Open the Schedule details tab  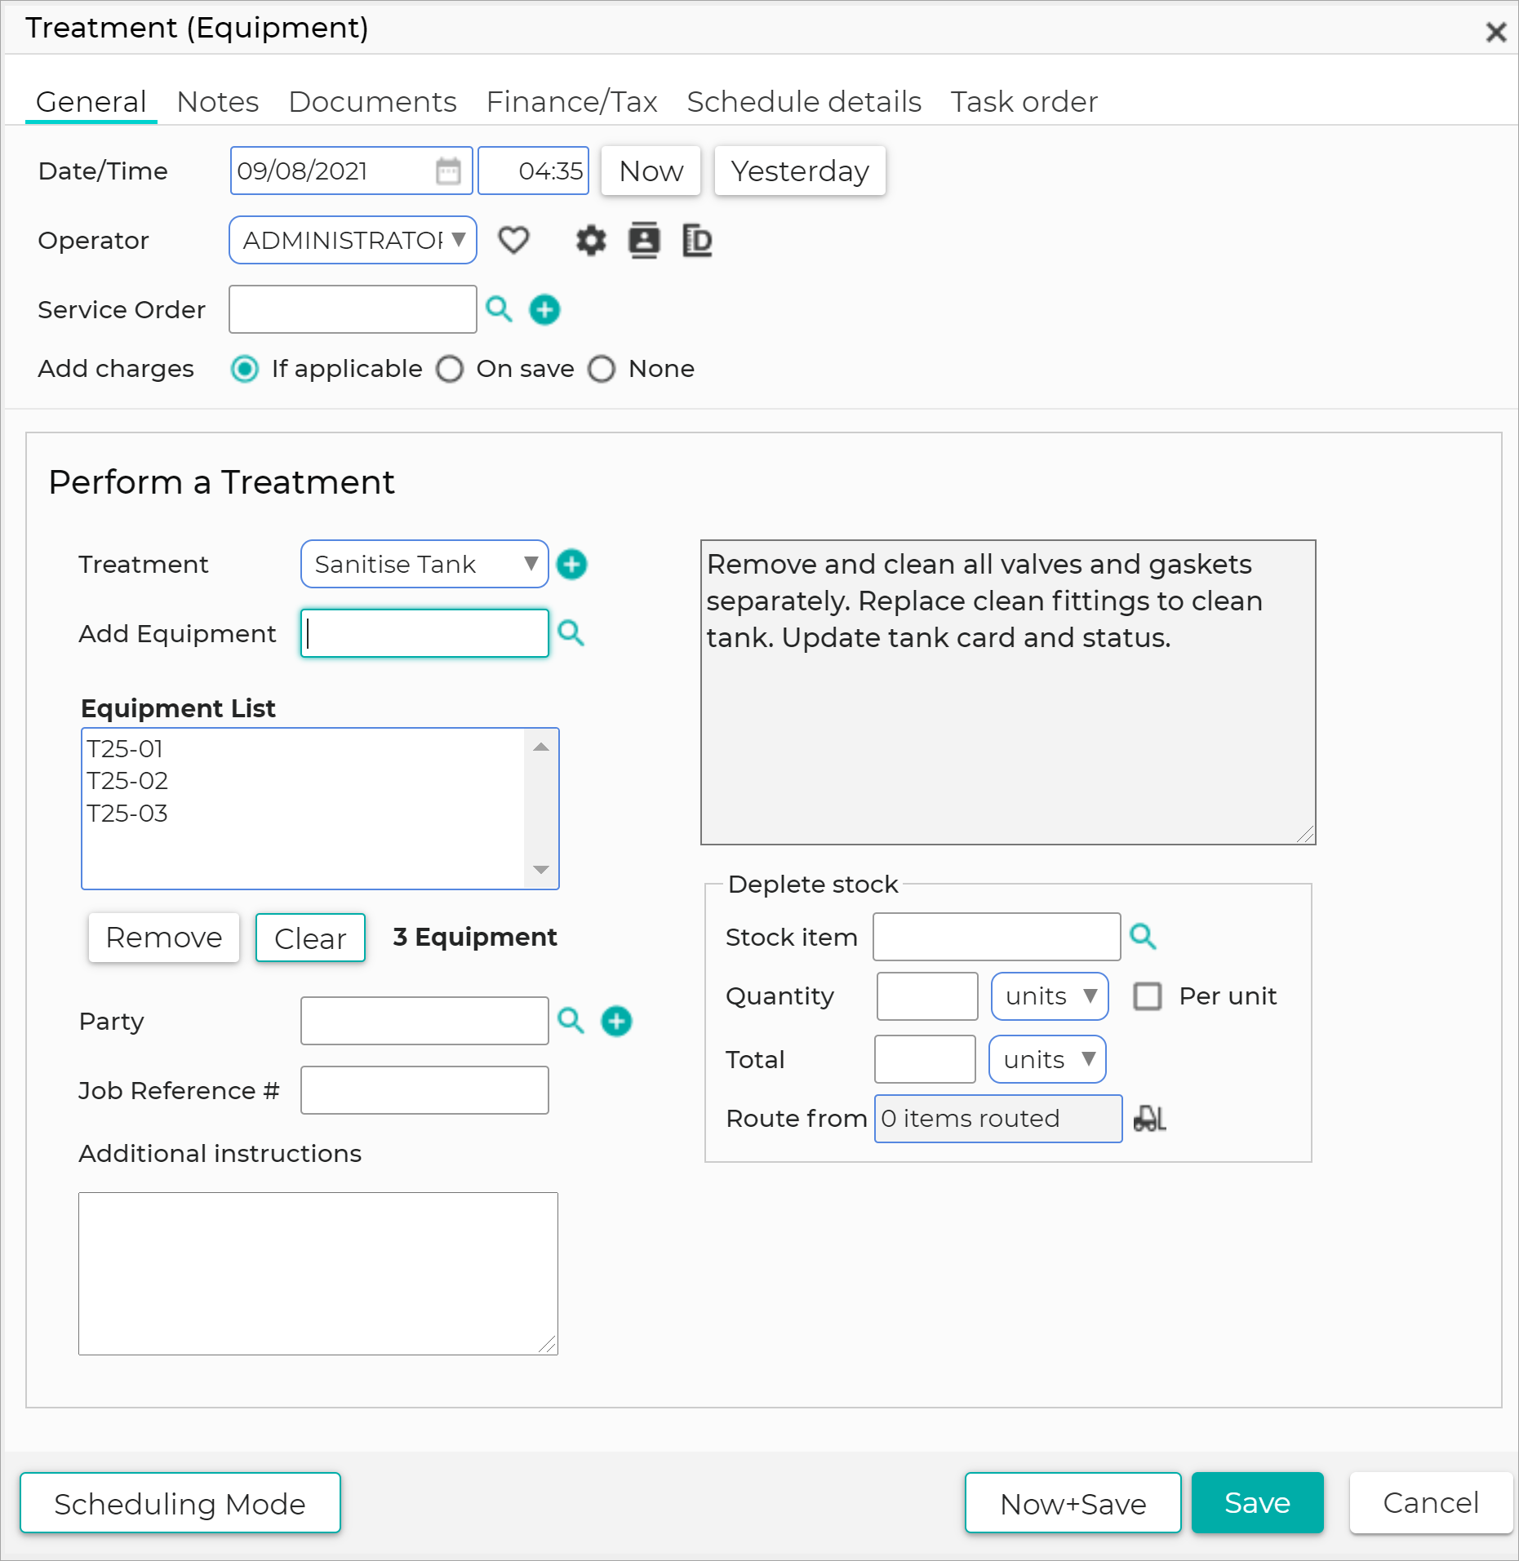pyautogui.click(x=804, y=101)
